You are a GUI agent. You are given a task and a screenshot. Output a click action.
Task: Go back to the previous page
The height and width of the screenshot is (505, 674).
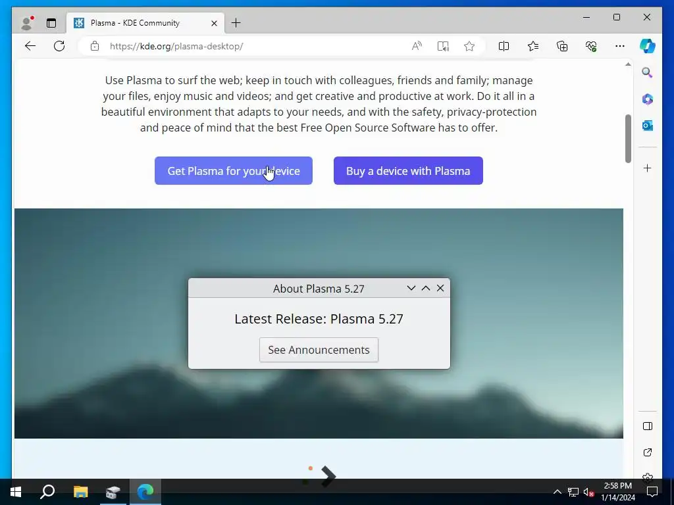coord(30,46)
